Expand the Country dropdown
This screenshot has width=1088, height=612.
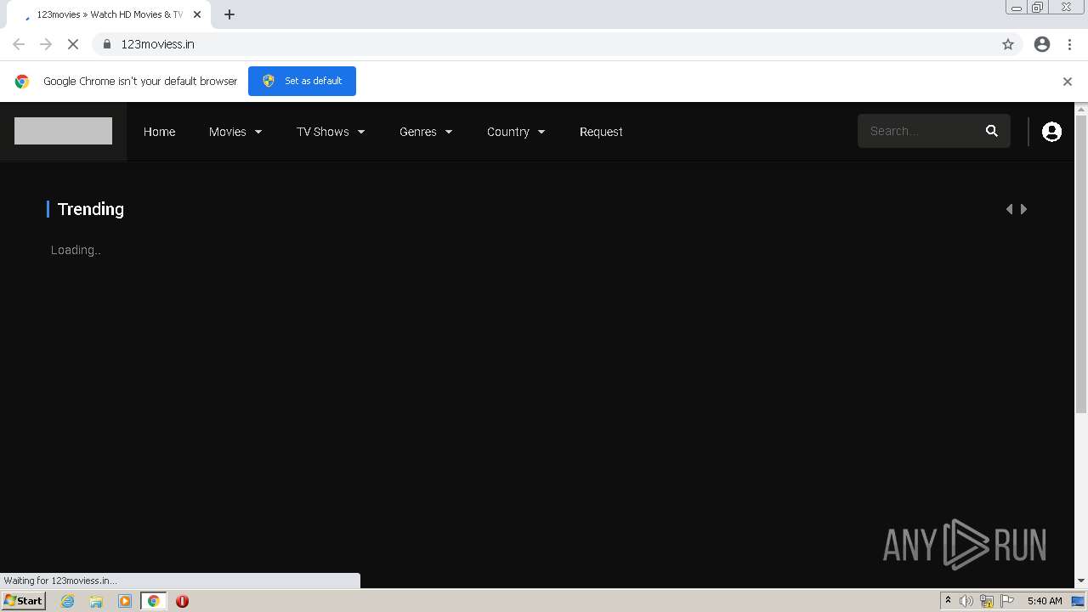click(x=516, y=132)
